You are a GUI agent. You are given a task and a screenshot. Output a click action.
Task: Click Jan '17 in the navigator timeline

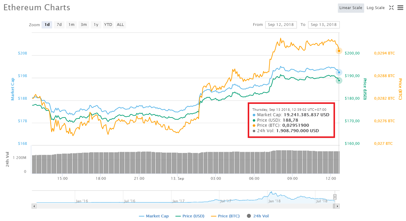178,201
